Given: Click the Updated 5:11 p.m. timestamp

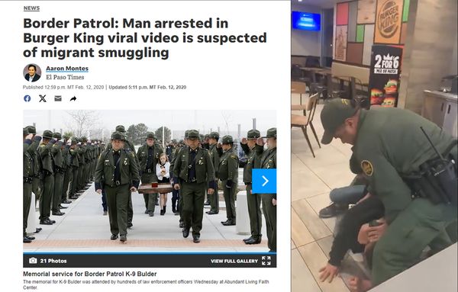Looking at the screenshot, I should point(147,87).
